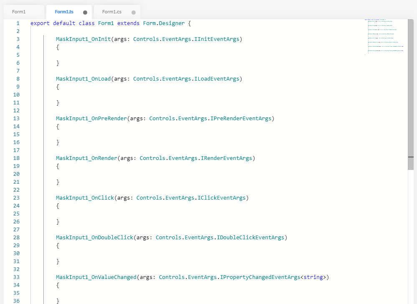The width and height of the screenshot is (417, 304).
Task: Click the MaskInput1_OnRender method name
Action: [87, 158]
